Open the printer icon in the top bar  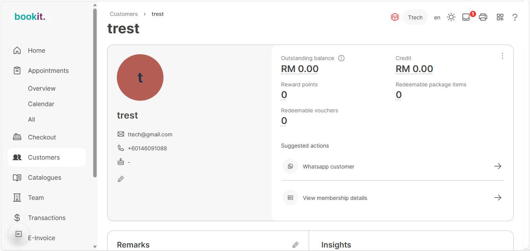[483, 17]
